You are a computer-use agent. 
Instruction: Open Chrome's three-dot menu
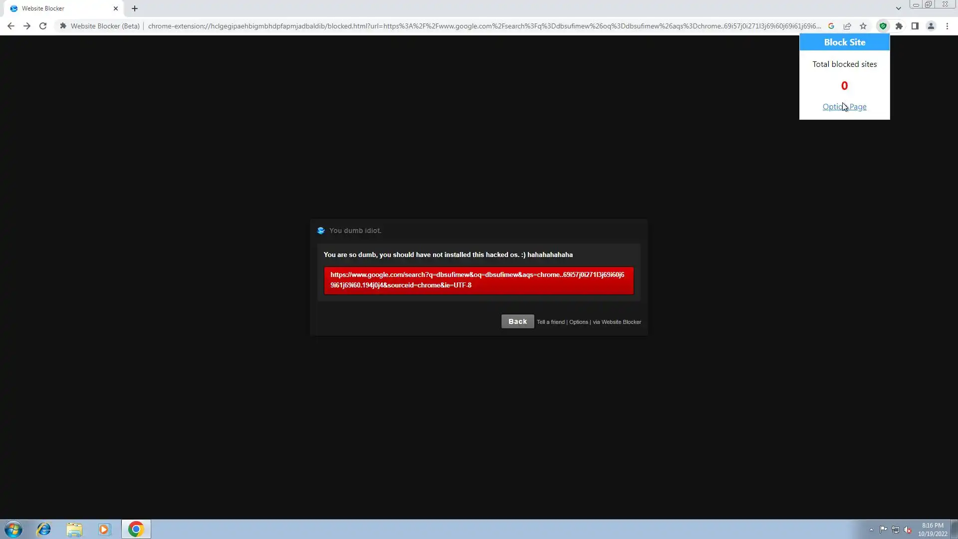(x=947, y=26)
